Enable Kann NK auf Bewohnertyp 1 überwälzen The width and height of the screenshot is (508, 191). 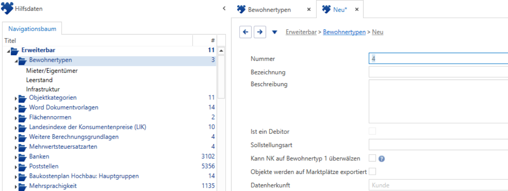372,158
